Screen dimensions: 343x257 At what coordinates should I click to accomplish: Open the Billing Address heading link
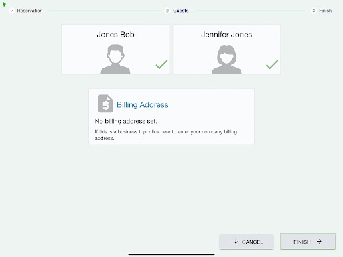pyautogui.click(x=143, y=104)
